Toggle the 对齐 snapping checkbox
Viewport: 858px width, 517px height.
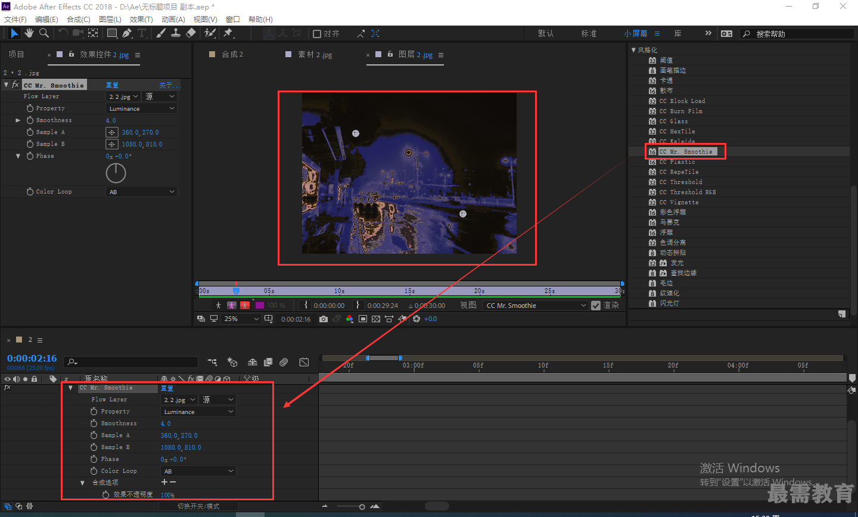pyautogui.click(x=317, y=34)
